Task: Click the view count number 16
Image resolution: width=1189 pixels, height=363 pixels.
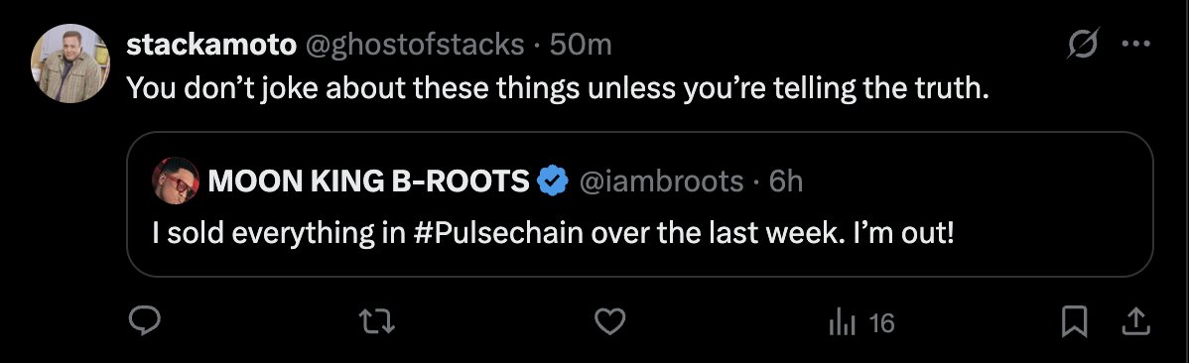Action: point(882,323)
